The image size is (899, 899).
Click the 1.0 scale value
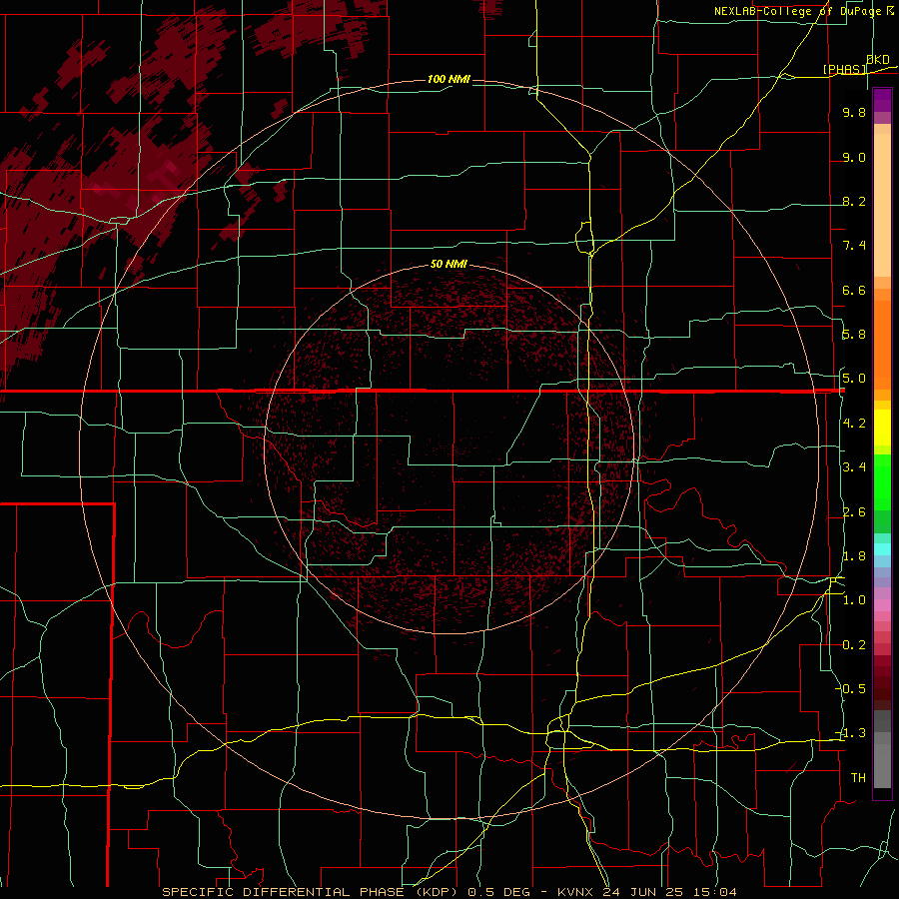(854, 600)
